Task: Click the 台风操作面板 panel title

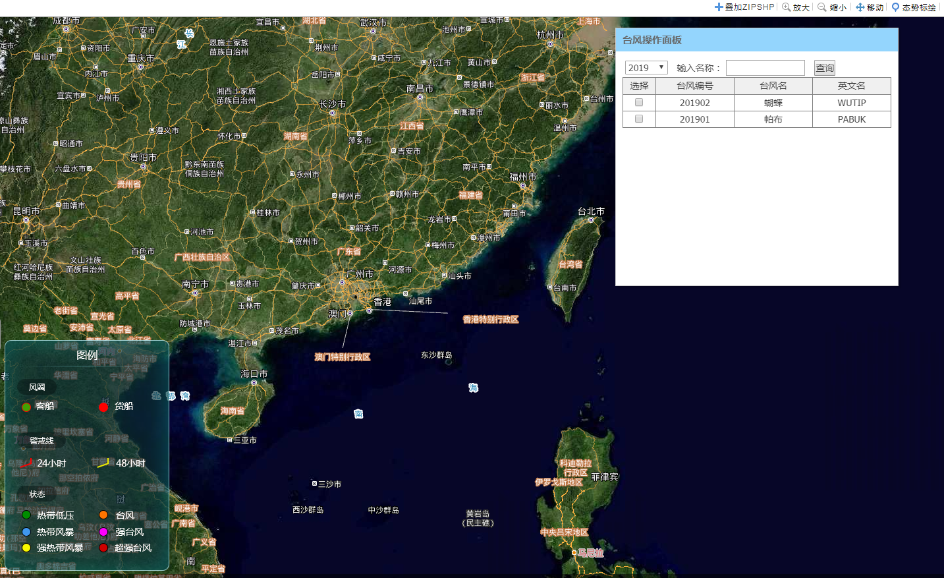Action: click(x=652, y=40)
